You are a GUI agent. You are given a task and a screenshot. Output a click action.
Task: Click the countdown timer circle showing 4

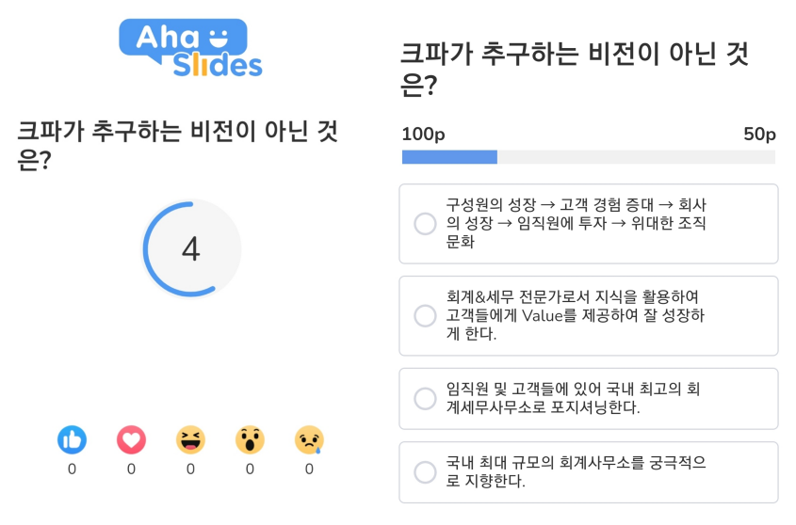(x=191, y=249)
